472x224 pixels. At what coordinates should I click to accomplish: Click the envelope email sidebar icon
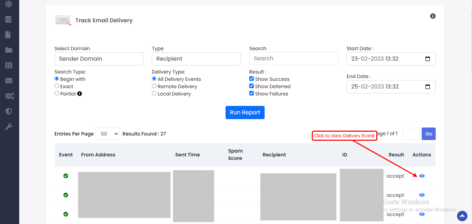tap(8, 81)
